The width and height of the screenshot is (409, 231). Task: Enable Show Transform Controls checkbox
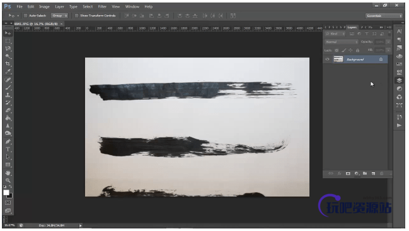click(76, 16)
